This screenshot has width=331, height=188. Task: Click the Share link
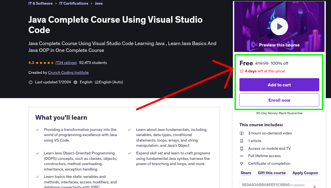click(x=246, y=173)
